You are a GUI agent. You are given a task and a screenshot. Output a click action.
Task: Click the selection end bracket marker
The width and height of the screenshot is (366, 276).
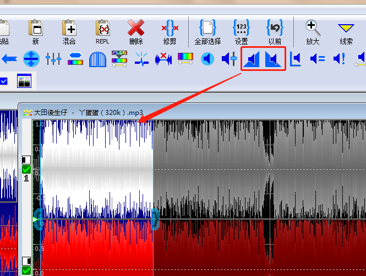click(x=155, y=219)
